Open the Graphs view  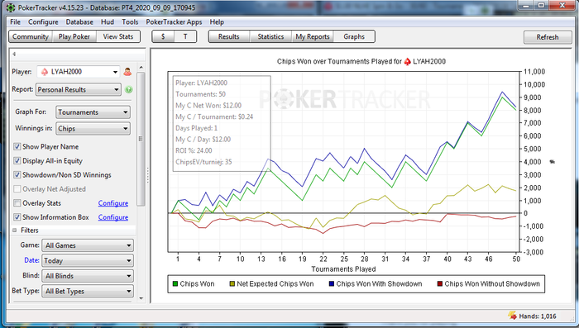point(354,36)
